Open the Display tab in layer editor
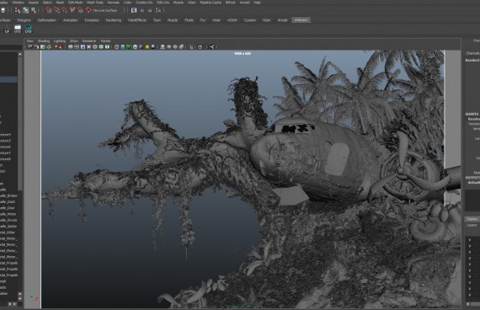Viewport: 480px width, 310px height. click(472, 219)
